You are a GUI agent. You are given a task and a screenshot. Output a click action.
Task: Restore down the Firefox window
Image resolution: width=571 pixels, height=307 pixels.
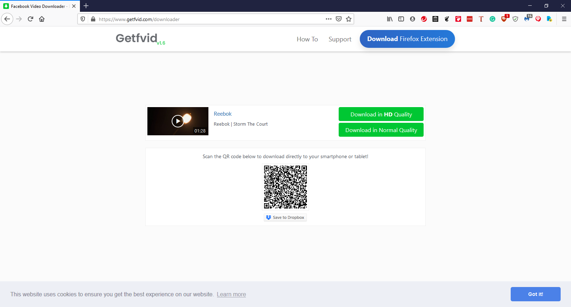546,6
